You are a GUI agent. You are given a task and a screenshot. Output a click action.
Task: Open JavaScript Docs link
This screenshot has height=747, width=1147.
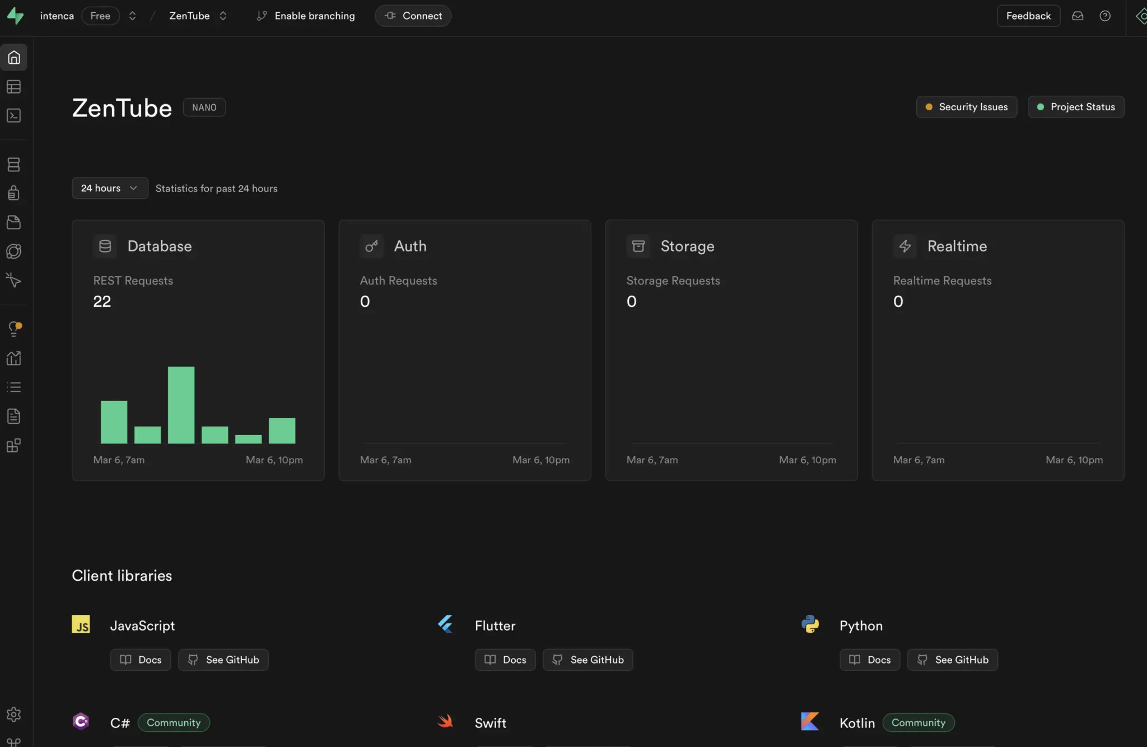coord(141,660)
